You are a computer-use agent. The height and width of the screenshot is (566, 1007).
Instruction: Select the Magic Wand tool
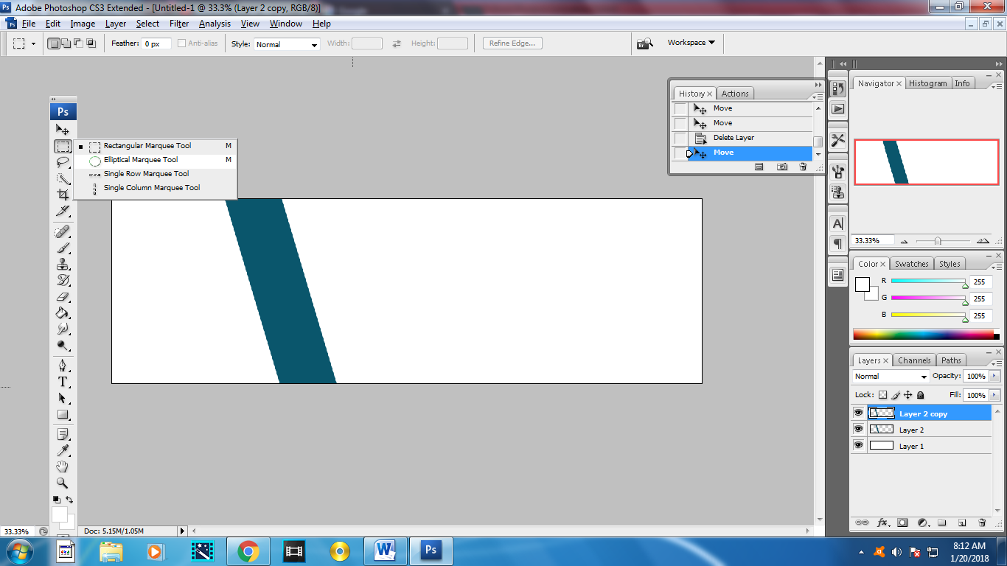(63, 178)
